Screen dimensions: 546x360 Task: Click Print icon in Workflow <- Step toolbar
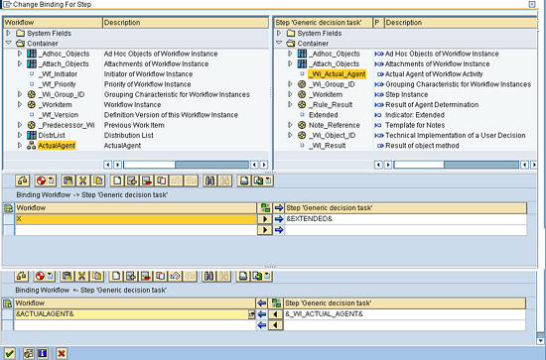click(243, 276)
